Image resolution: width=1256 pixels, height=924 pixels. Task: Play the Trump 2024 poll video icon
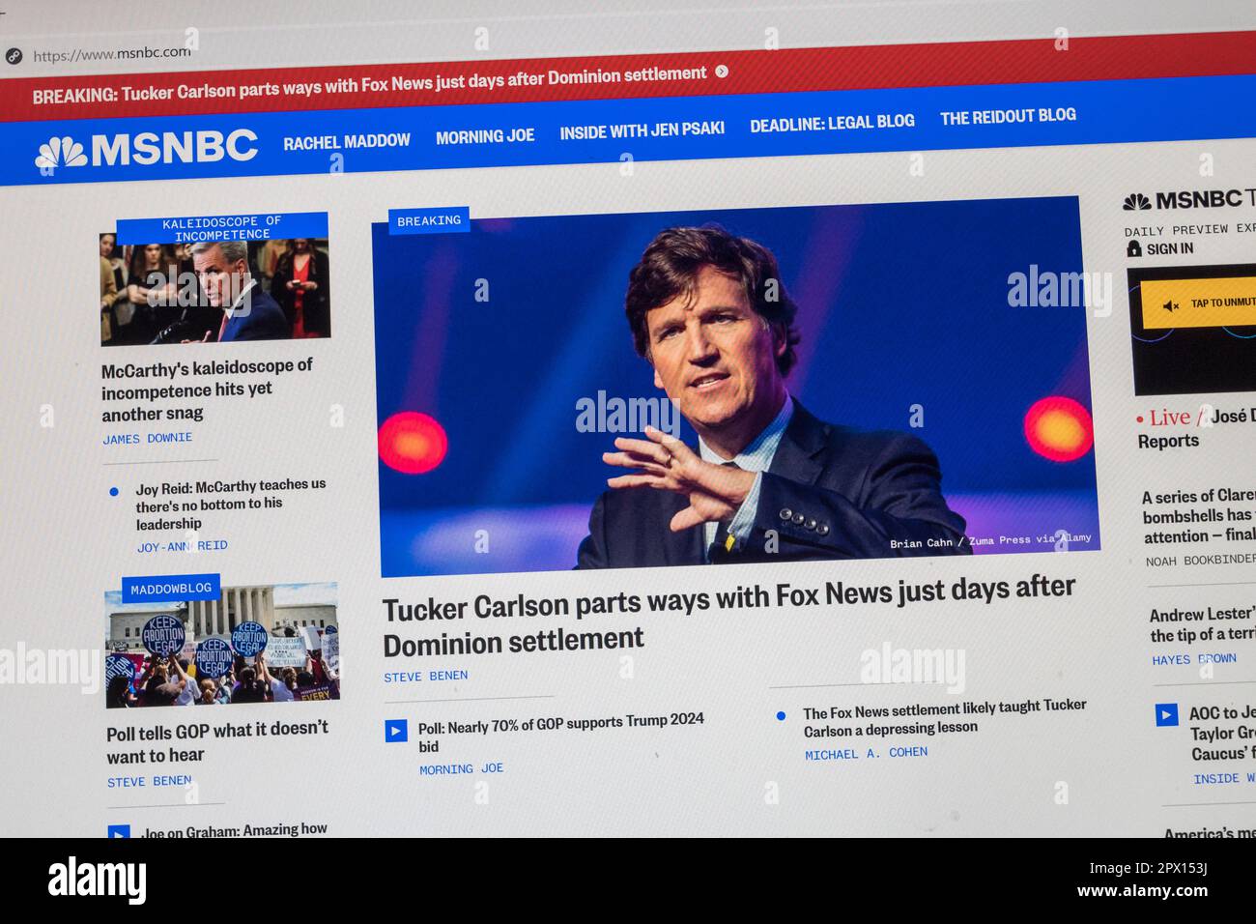[396, 731]
